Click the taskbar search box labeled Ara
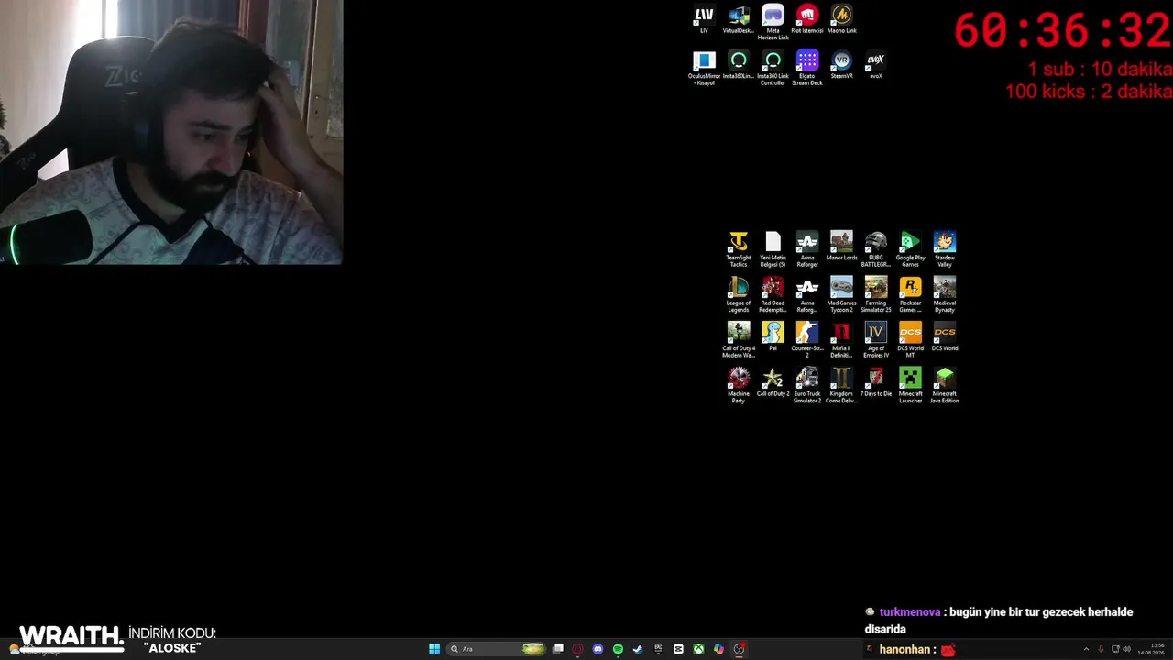 pyautogui.click(x=496, y=649)
